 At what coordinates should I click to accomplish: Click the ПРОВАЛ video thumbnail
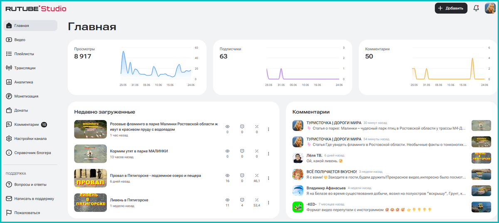pos(90,178)
